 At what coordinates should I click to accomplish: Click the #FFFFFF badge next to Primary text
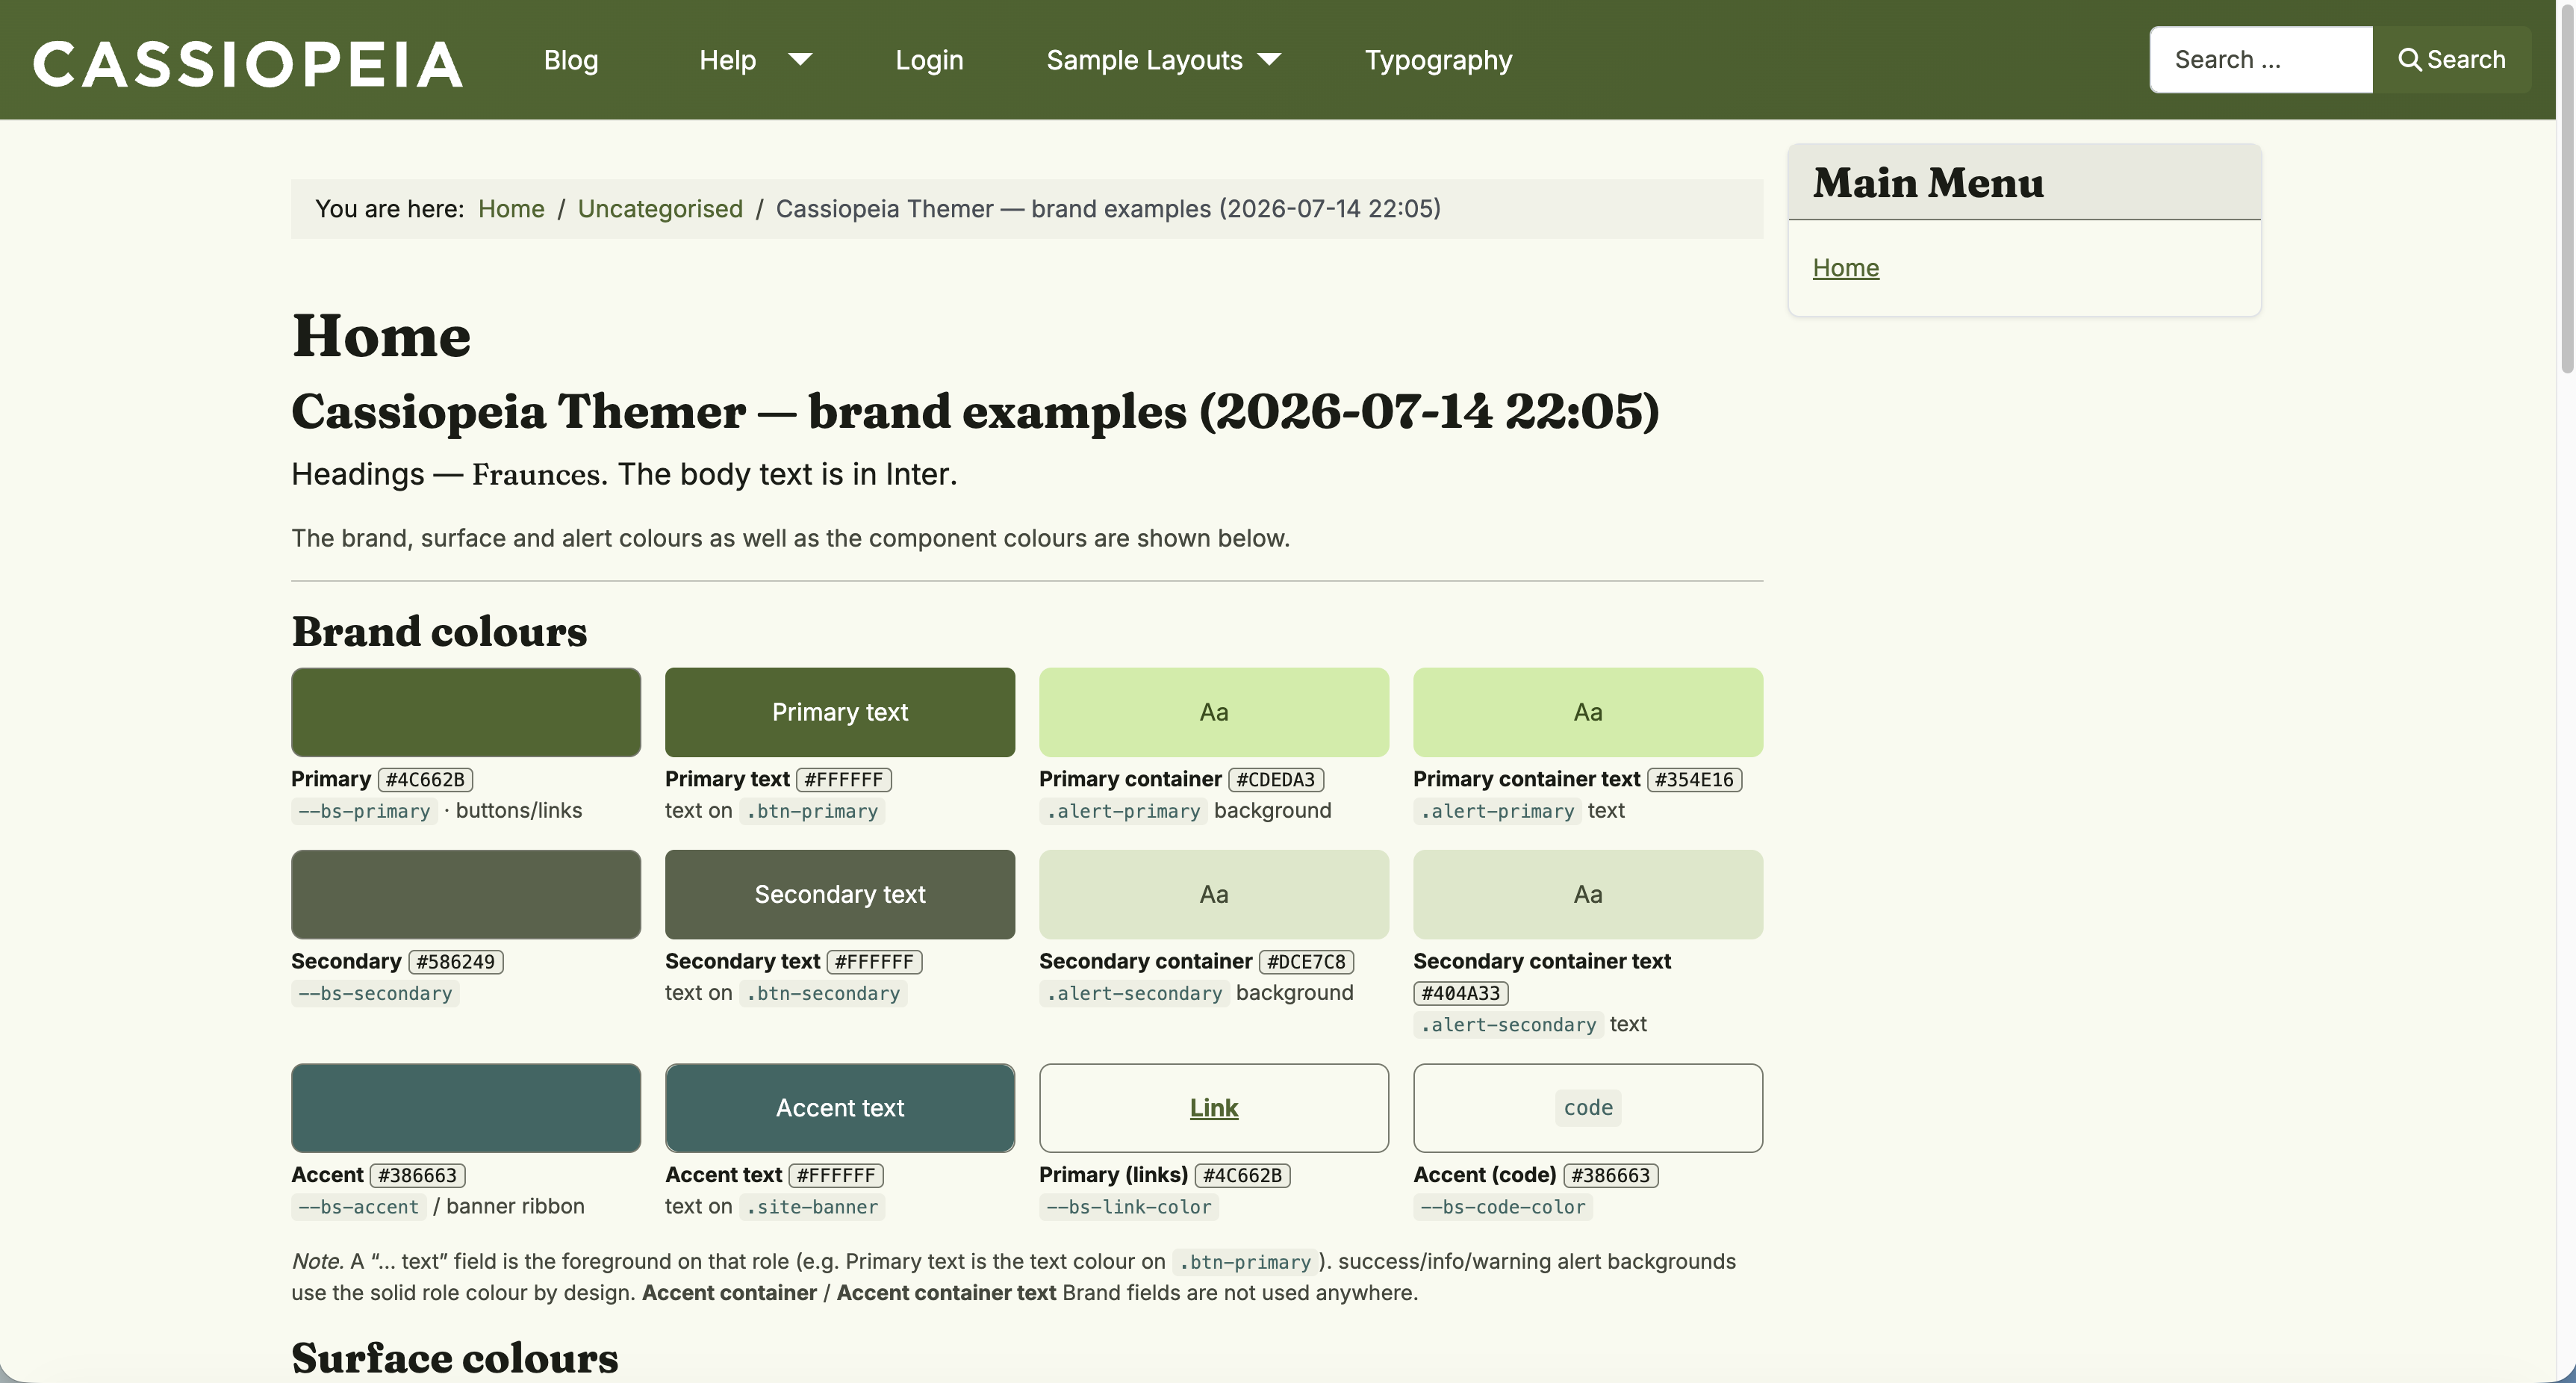point(844,779)
